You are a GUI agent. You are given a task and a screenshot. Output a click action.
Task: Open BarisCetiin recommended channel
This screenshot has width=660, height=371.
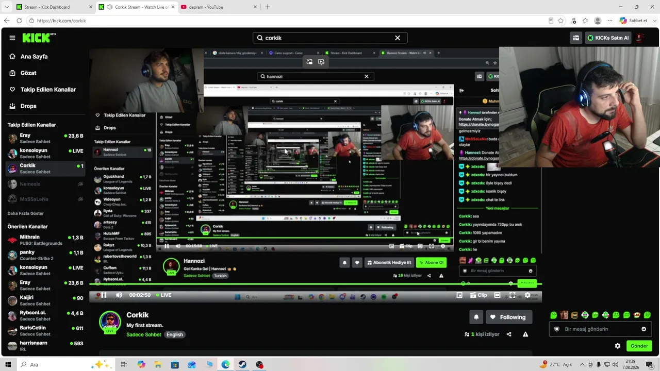pos(45,330)
